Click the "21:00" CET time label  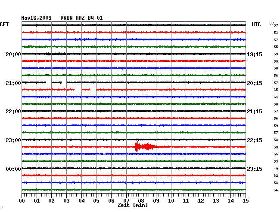tap(13, 83)
